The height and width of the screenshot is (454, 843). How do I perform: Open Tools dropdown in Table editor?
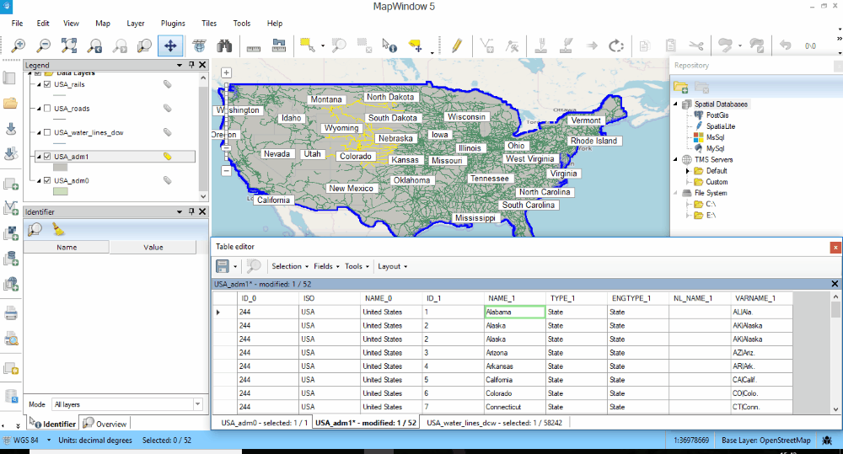(x=357, y=266)
